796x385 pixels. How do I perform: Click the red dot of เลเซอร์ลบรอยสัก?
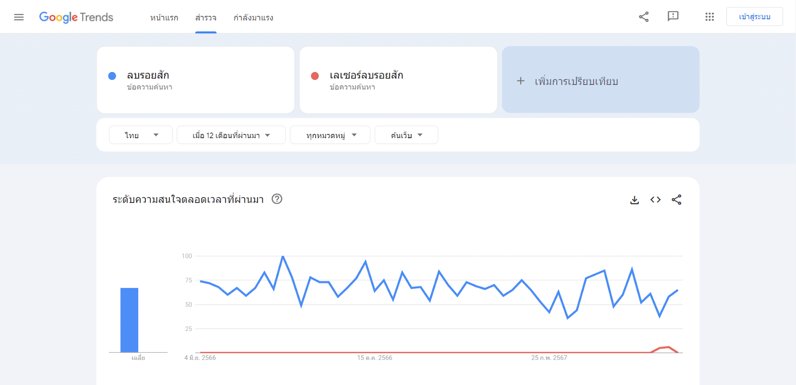[314, 76]
